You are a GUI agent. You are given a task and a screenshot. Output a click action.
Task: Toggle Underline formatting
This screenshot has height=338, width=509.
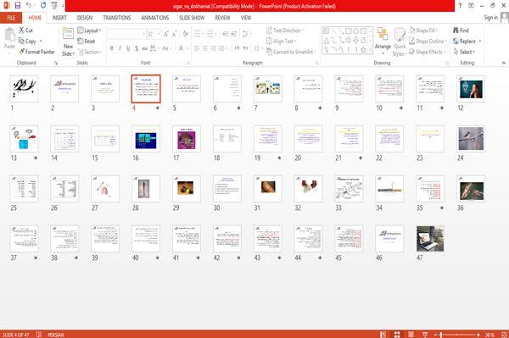point(128,48)
